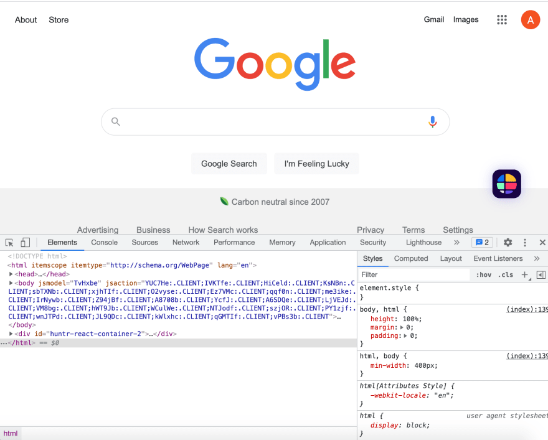Activate the inspect element picker icon
The width and height of the screenshot is (548, 440).
pos(9,242)
